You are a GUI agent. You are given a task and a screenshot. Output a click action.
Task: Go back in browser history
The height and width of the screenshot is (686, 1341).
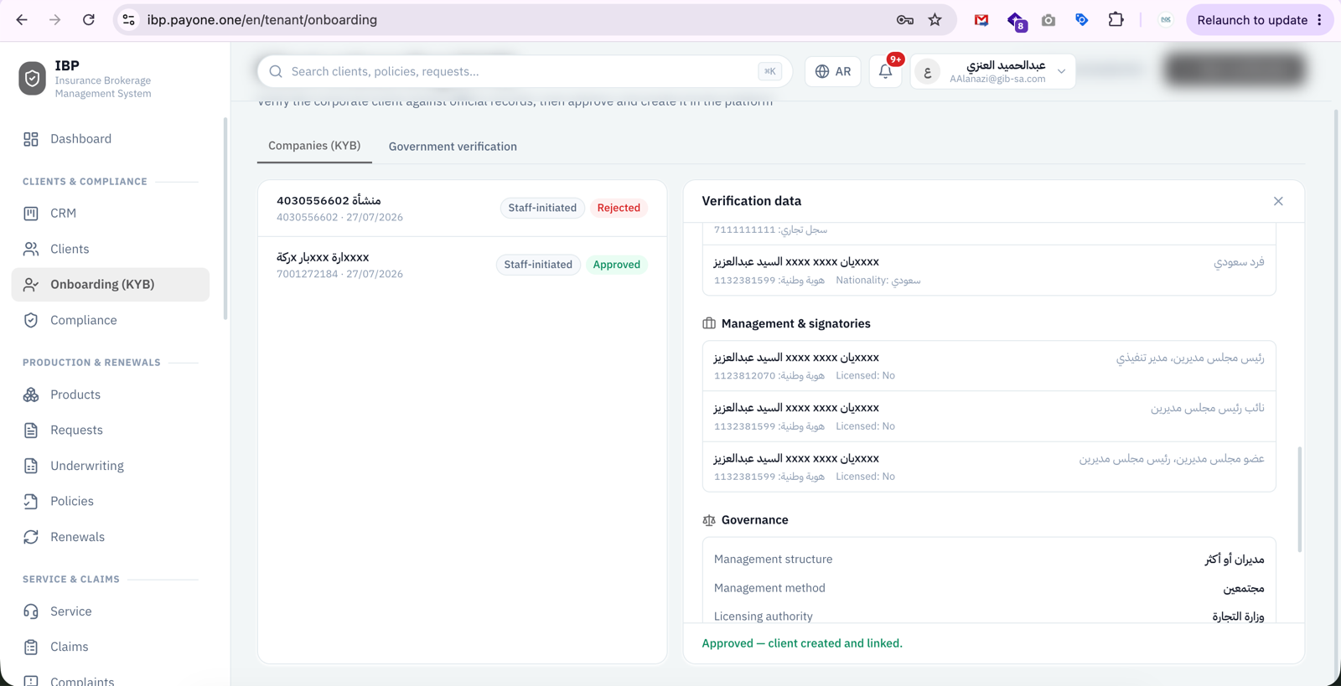[22, 20]
